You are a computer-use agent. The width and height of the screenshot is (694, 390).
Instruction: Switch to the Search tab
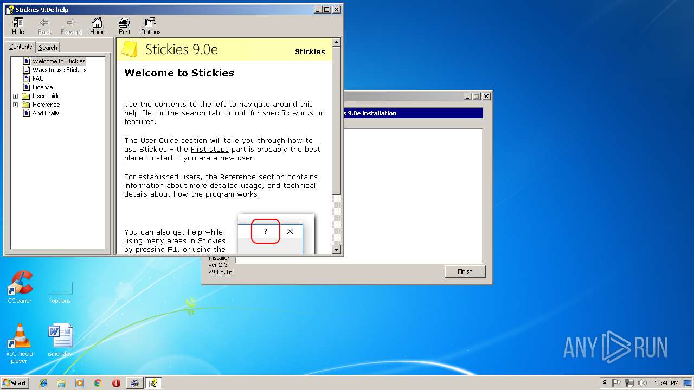(x=48, y=48)
